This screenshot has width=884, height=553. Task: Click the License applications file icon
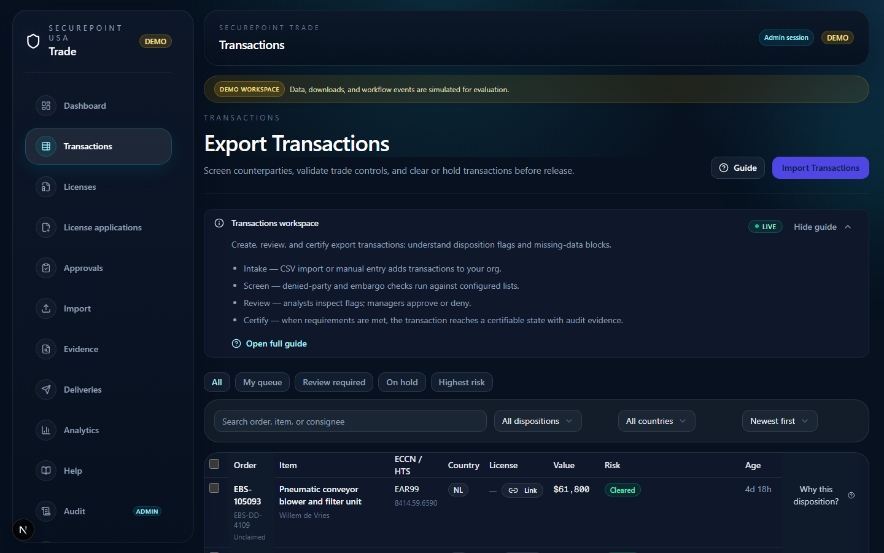[46, 227]
